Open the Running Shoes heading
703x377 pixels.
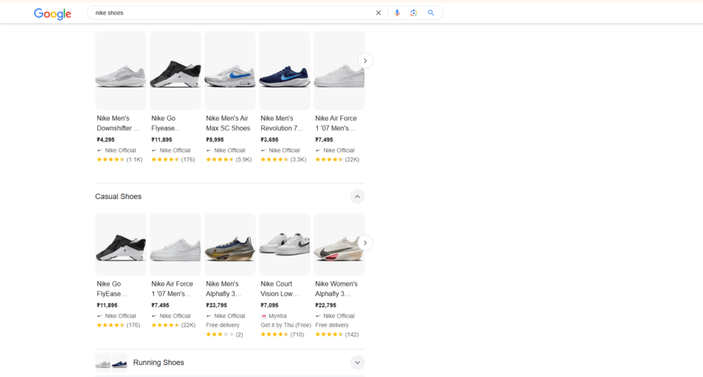pos(159,363)
